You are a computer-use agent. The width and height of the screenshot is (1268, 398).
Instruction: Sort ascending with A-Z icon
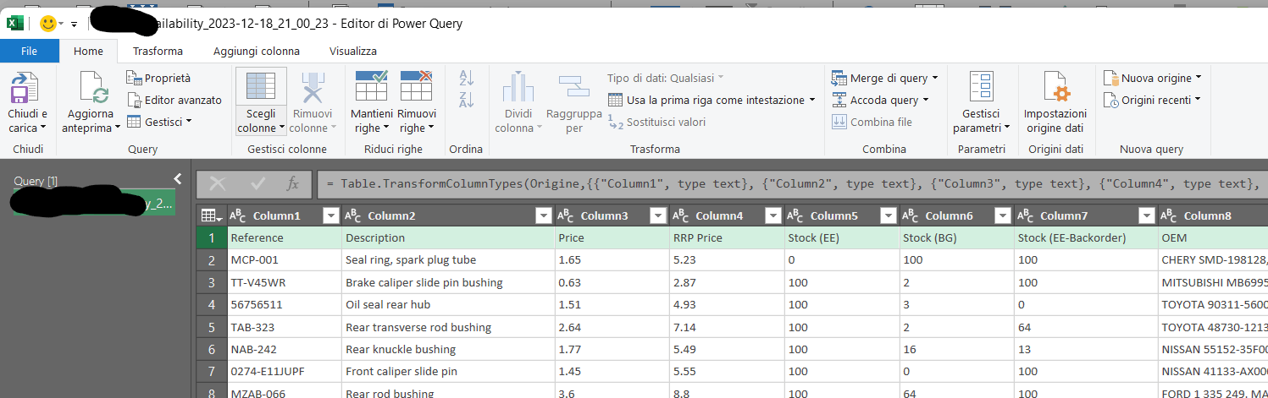tap(466, 79)
